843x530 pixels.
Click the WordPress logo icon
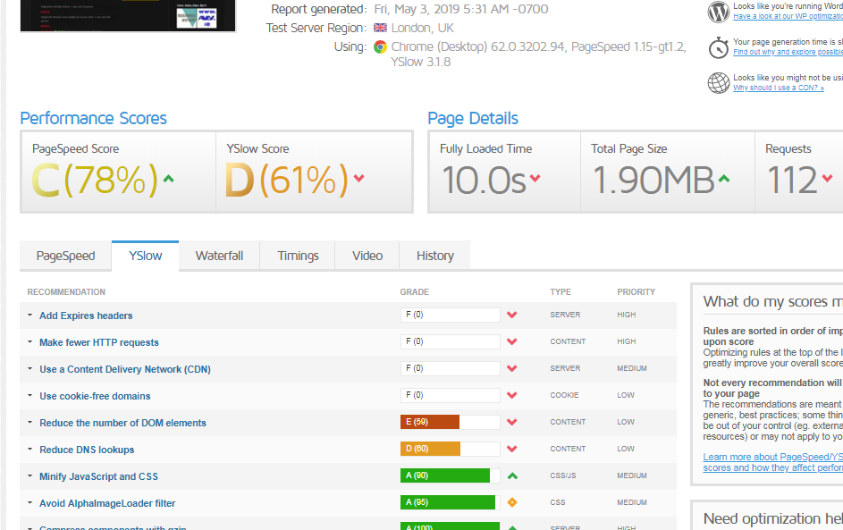[x=719, y=12]
